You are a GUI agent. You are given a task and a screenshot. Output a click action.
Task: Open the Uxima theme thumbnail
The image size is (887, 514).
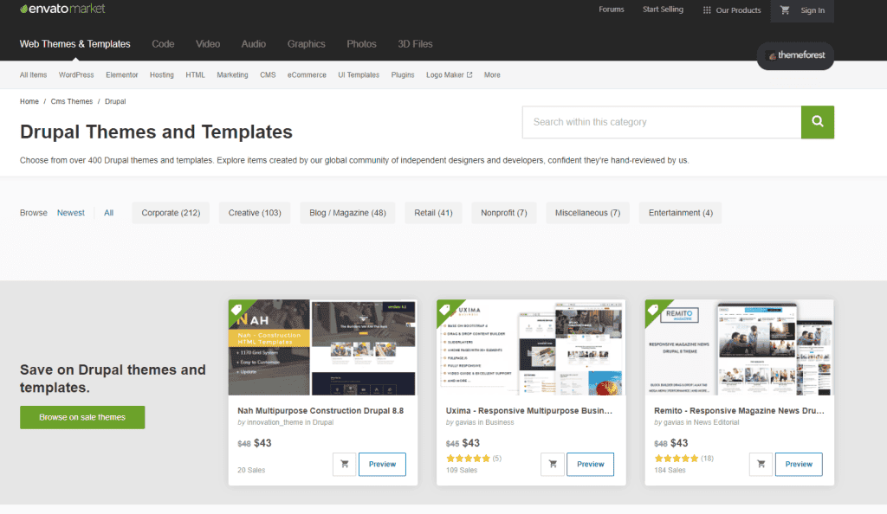[531, 347]
